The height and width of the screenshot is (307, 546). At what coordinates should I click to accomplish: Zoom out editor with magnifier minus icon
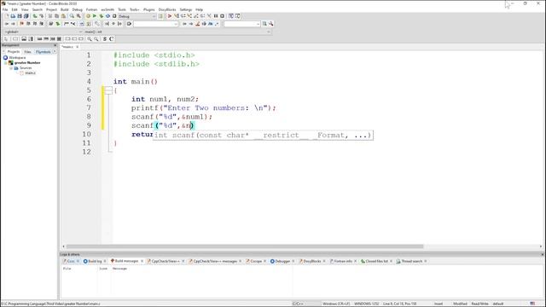96,39
